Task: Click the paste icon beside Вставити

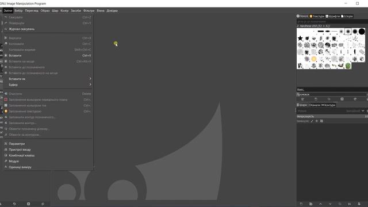Action: (x=6, y=55)
